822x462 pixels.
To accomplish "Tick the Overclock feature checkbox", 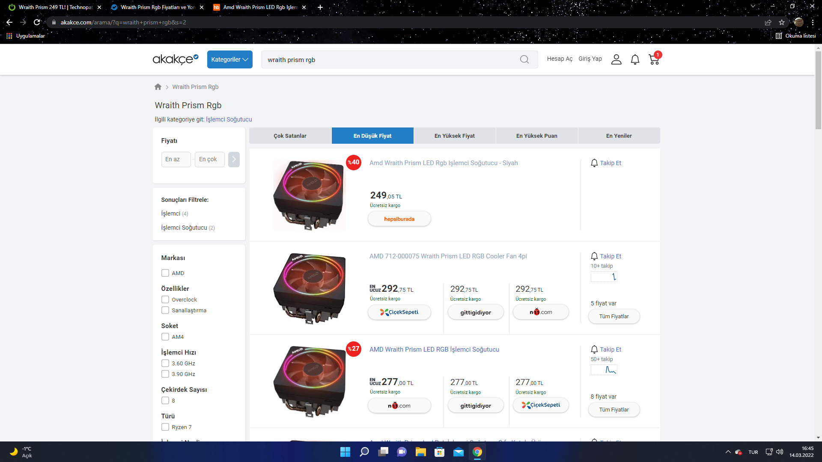I will (x=165, y=299).
